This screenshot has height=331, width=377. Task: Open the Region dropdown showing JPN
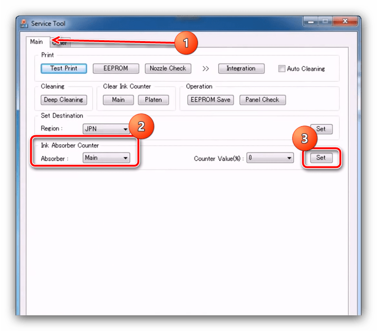click(x=106, y=129)
